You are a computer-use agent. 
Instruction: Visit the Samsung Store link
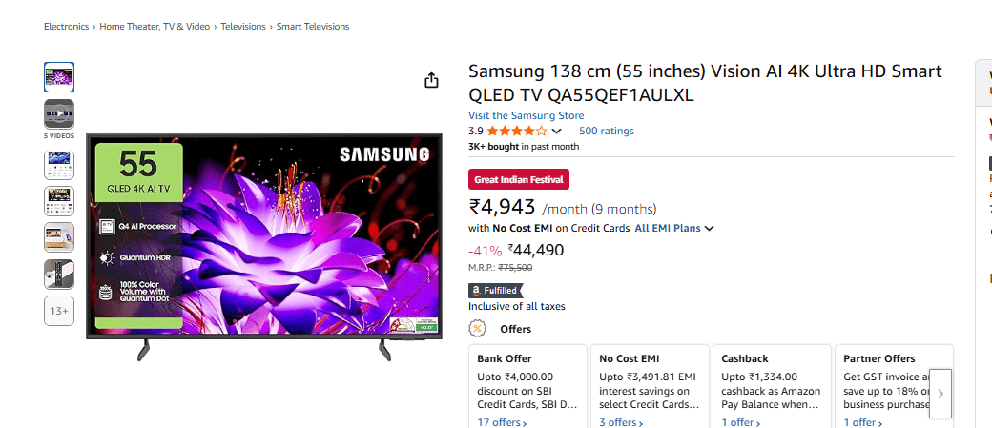tap(526, 115)
